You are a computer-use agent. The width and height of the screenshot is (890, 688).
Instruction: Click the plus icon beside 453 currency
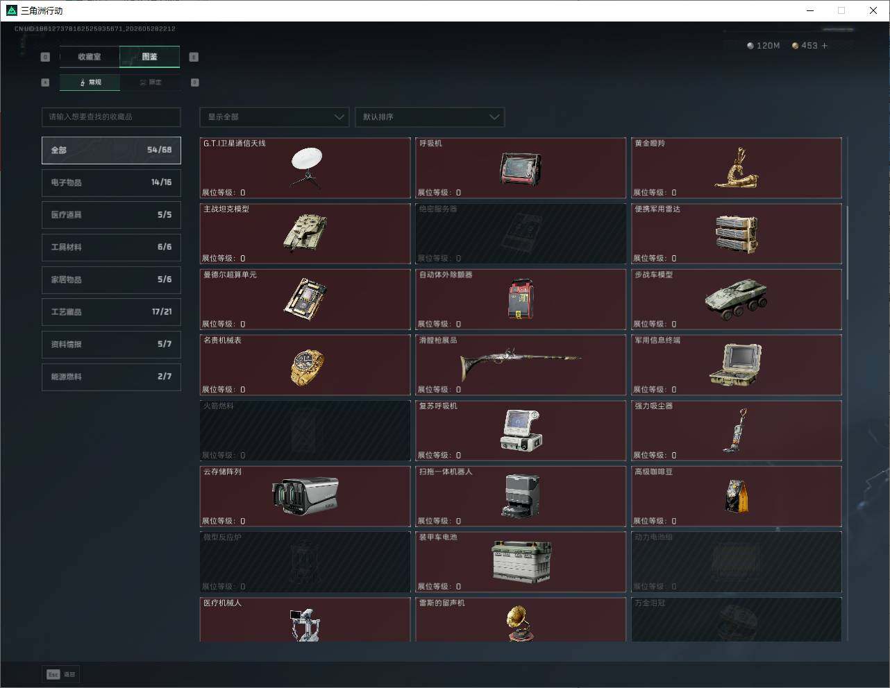click(x=825, y=46)
